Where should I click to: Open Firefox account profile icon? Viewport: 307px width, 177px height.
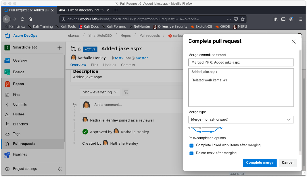pos(291,19)
